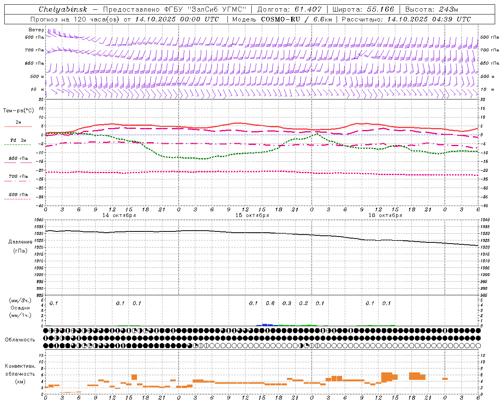Screen dimensions: 501x401
Task: Click the 700 гПа temperature legend entry
Action: coord(18,177)
